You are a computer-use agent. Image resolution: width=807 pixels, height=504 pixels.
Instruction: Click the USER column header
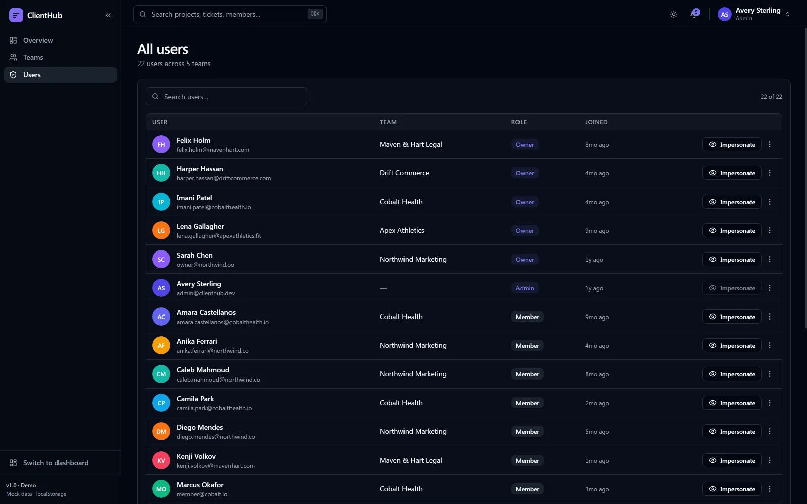coord(160,122)
